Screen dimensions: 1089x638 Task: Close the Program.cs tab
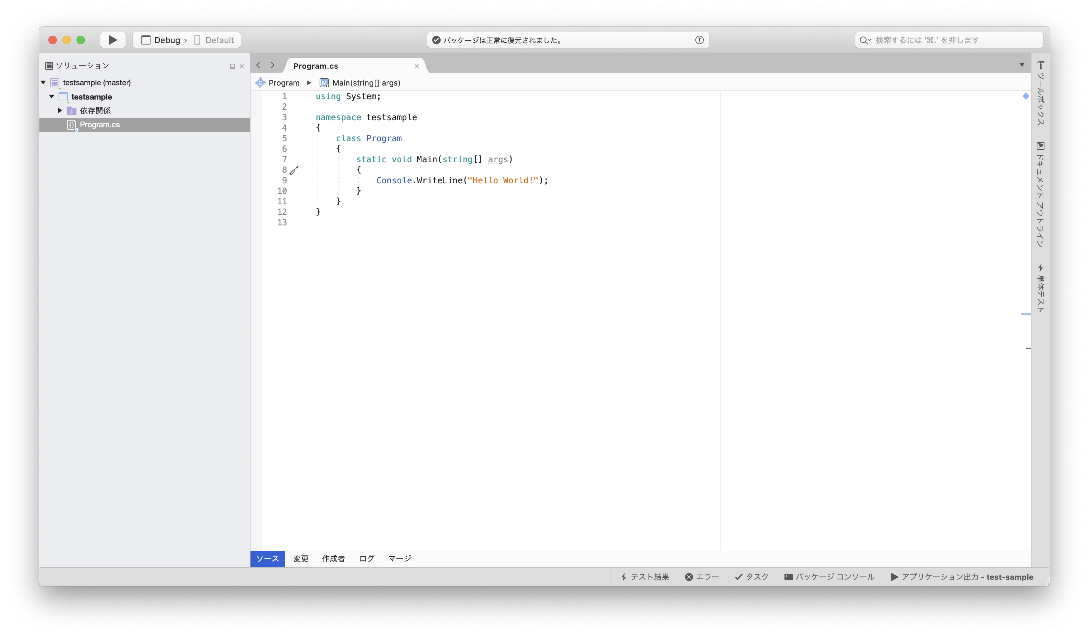pos(416,66)
